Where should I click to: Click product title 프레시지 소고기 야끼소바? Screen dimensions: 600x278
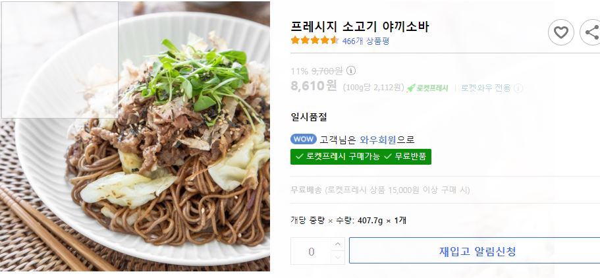[360, 26]
